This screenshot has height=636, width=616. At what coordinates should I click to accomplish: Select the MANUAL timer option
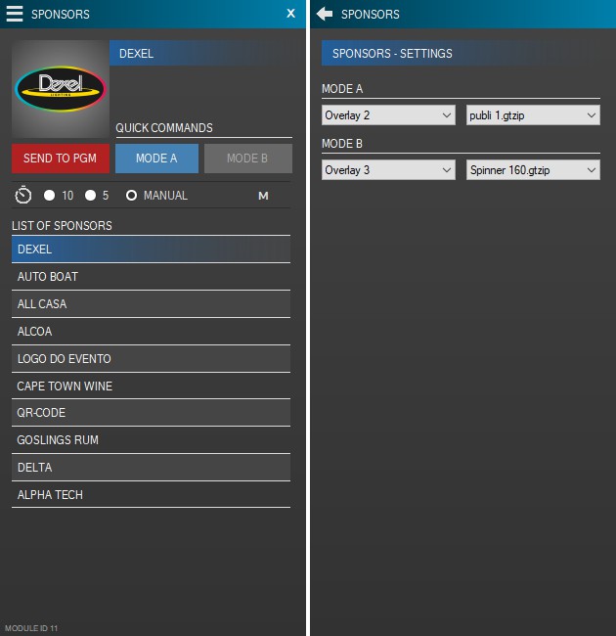(131, 196)
